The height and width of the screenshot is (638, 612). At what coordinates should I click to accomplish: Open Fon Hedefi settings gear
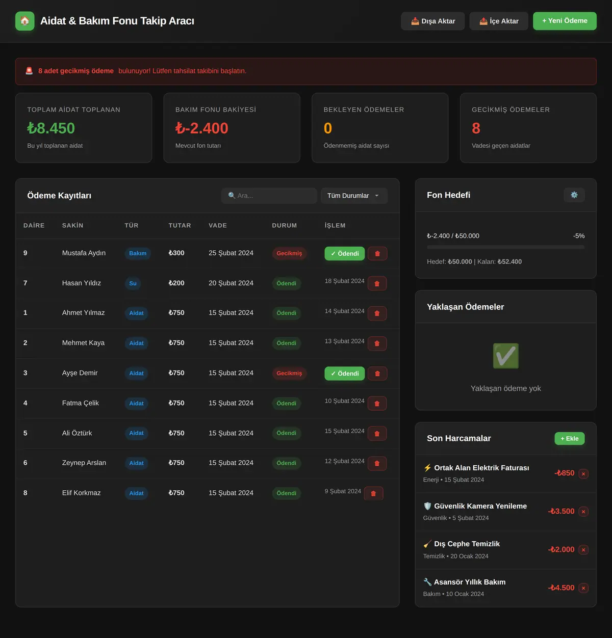point(574,195)
